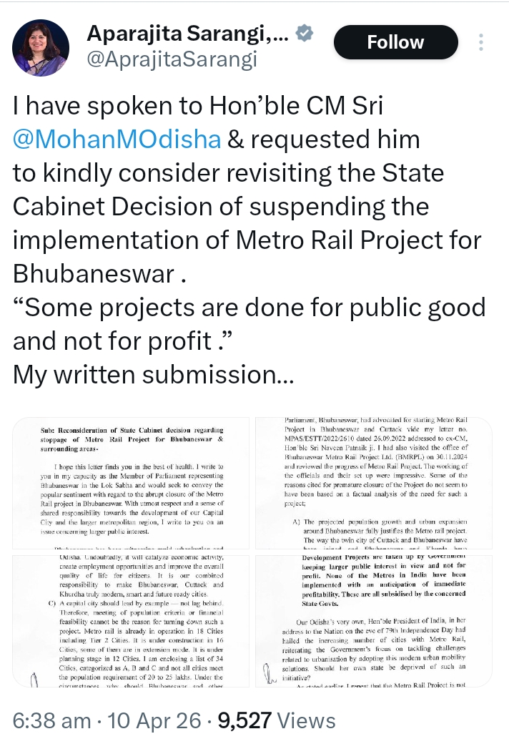The width and height of the screenshot is (509, 749).
Task: Click the 'I have spoken to Hon'ble' opening line
Action: 198,105
